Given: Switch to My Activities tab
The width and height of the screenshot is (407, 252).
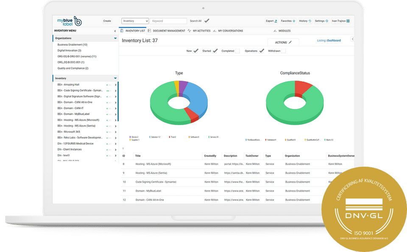Looking at the screenshot, I should coord(199,31).
